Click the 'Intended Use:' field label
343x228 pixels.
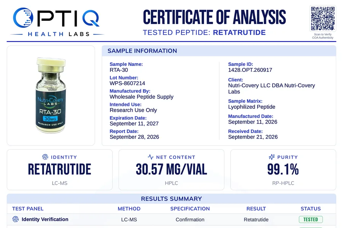[x=125, y=104]
